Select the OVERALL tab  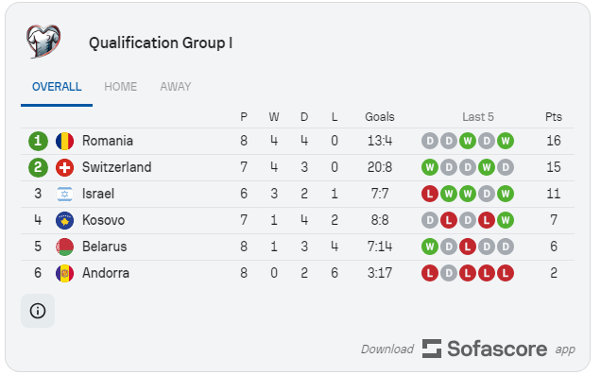(x=57, y=87)
